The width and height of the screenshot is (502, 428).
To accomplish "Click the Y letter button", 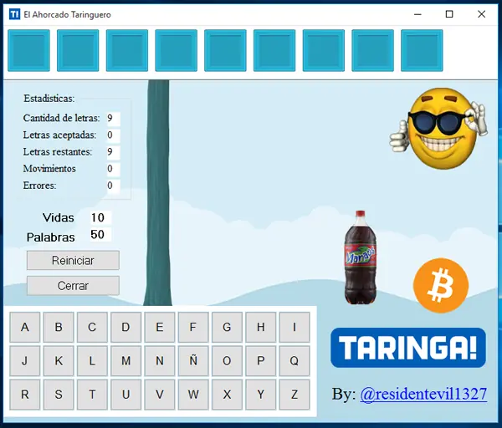I will pyautogui.click(x=260, y=395).
